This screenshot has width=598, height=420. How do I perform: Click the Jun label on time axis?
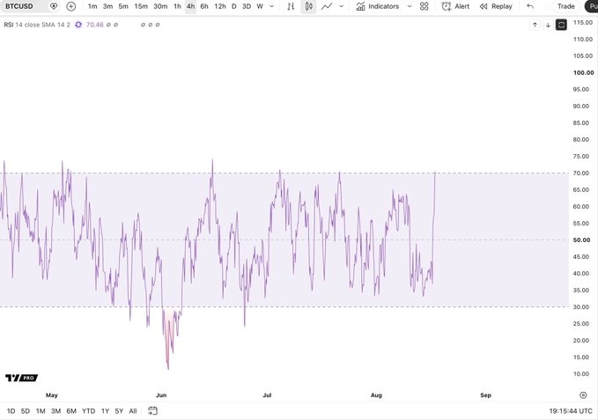click(161, 394)
